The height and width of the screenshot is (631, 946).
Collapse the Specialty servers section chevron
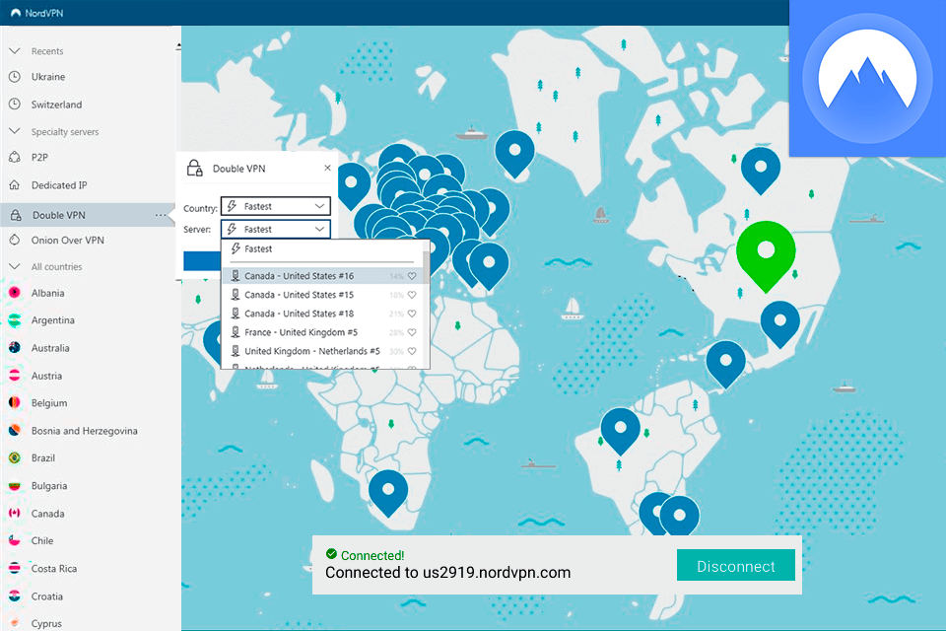pos(15,131)
